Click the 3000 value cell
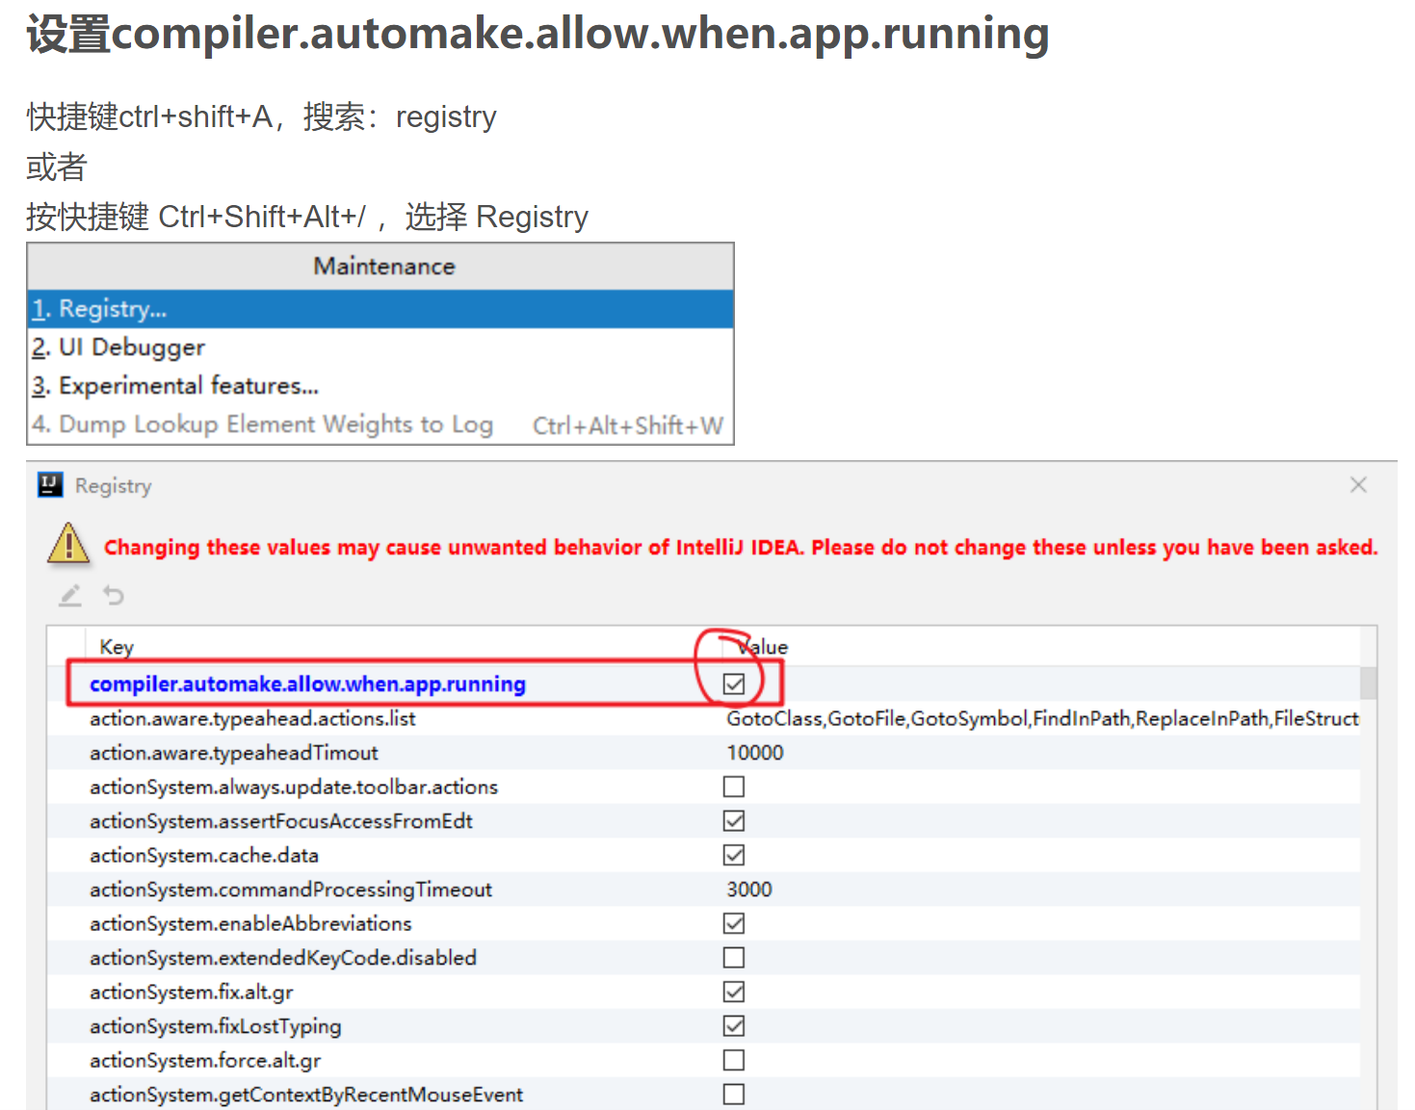This screenshot has height=1110, width=1415. click(x=749, y=890)
